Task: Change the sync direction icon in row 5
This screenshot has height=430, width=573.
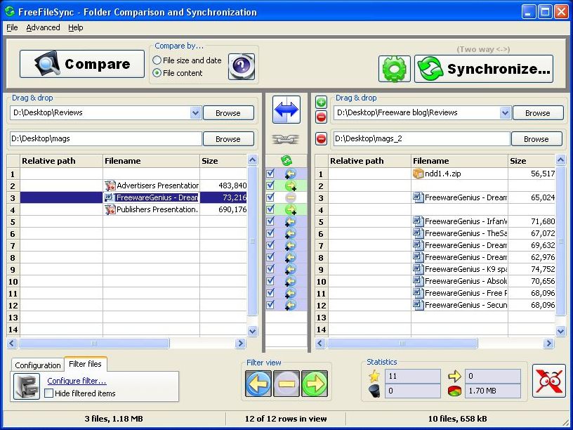Action: tap(290, 221)
